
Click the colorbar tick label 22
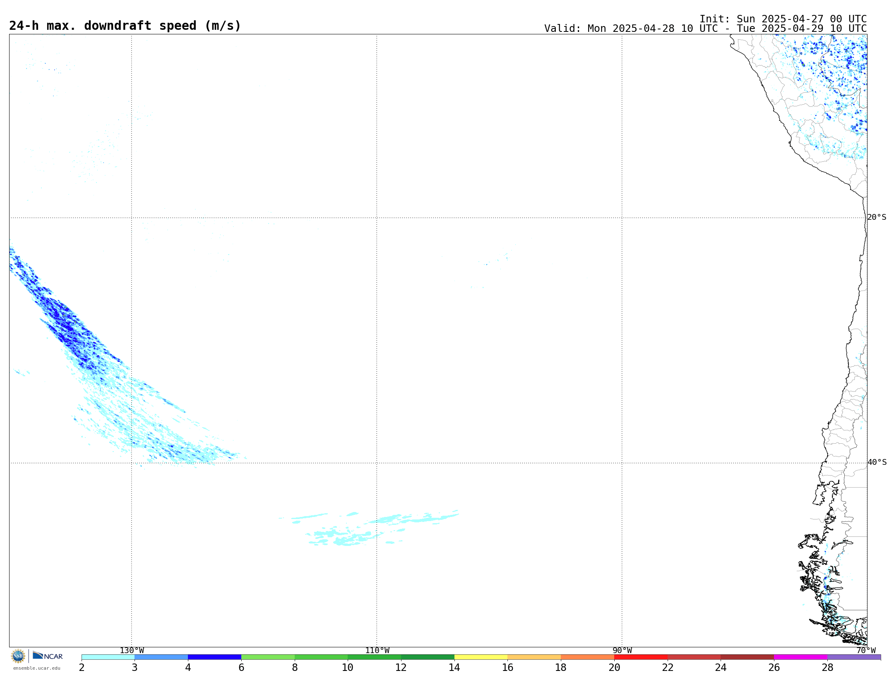(668, 667)
